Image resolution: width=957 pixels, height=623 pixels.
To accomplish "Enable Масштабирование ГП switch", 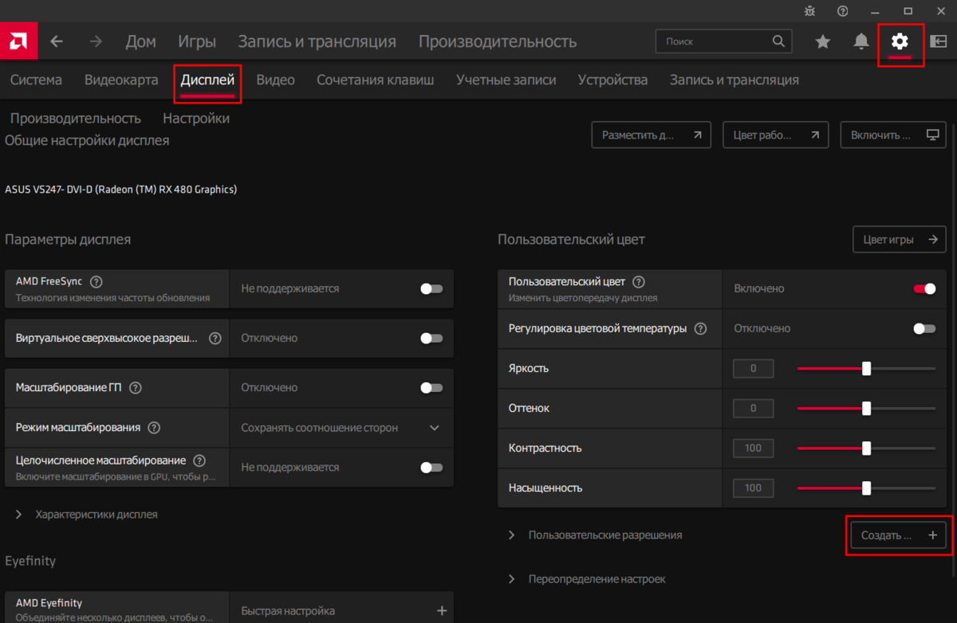I will [431, 387].
